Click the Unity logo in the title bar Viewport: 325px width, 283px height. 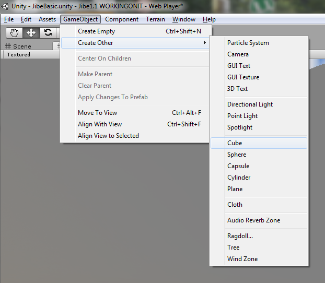coord(6,6)
